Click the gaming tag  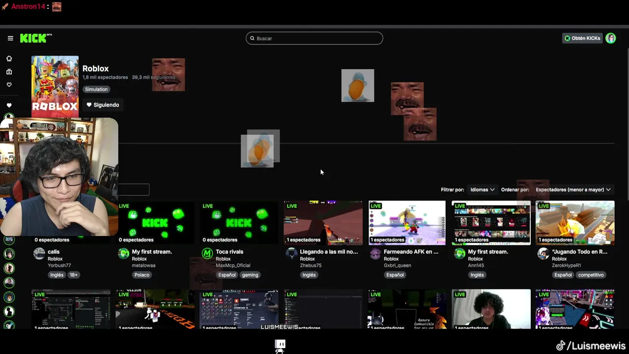[250, 275]
